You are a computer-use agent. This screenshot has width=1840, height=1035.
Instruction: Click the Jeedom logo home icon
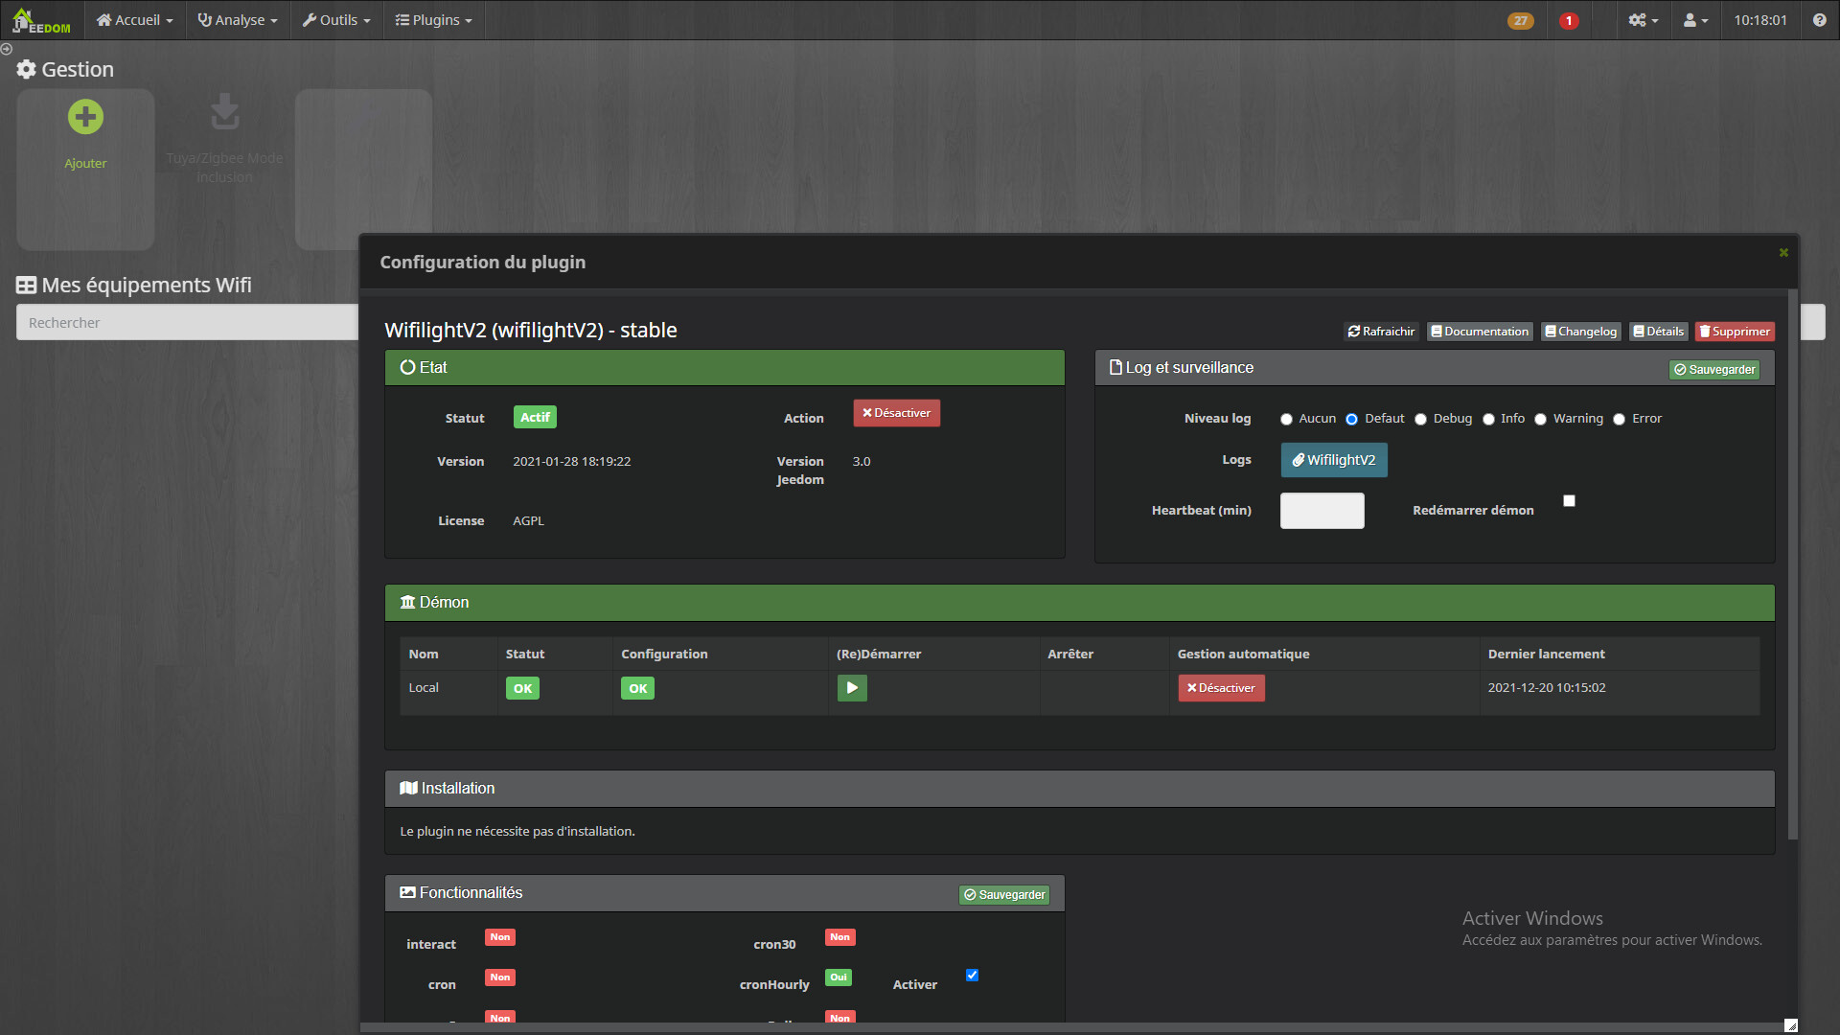pos(41,20)
